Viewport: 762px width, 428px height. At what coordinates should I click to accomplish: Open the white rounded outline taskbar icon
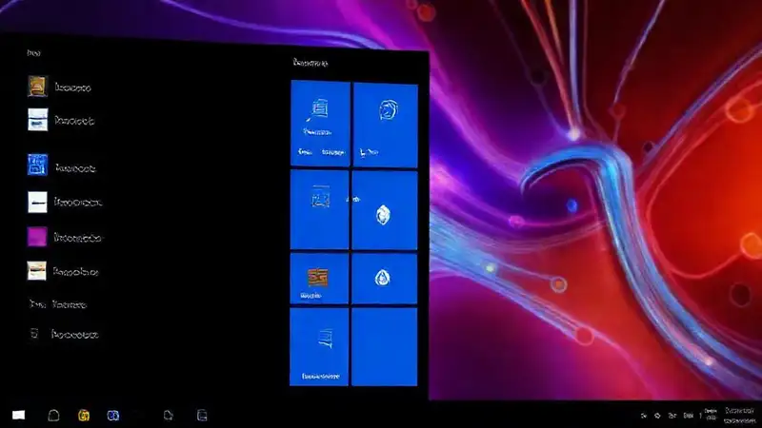(53, 415)
